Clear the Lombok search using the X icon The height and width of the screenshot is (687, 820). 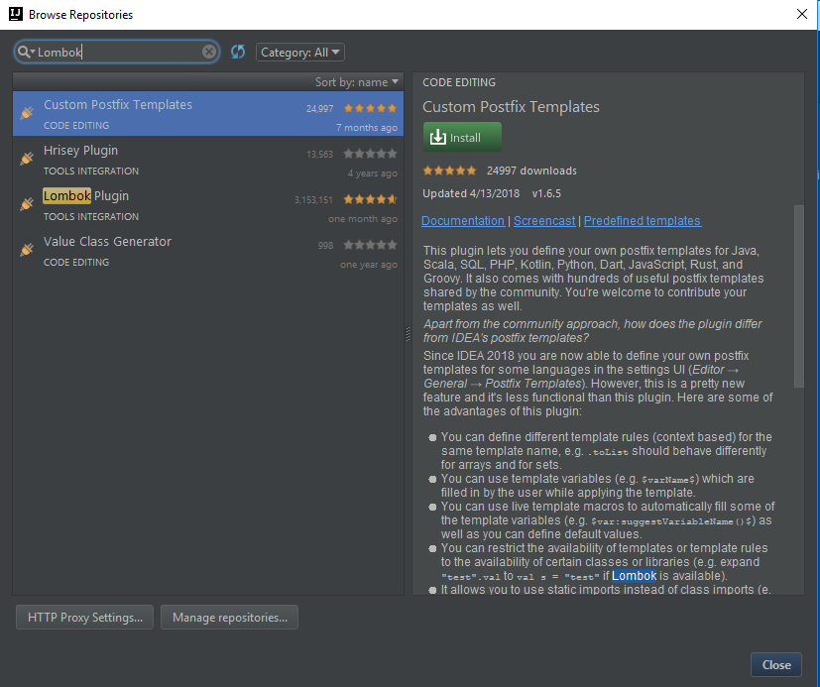point(207,52)
